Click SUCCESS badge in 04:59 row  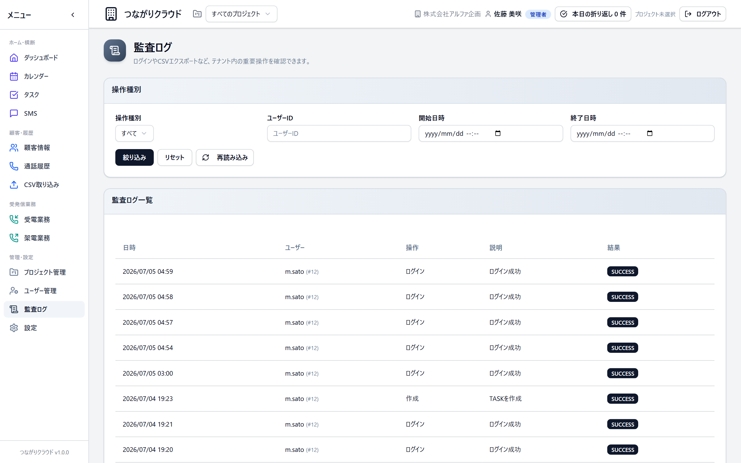click(x=622, y=272)
